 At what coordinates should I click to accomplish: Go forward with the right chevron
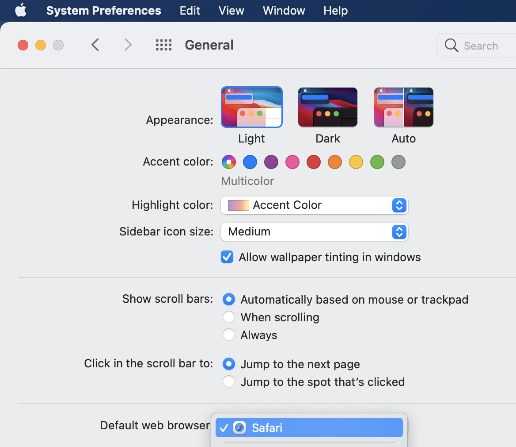(128, 45)
